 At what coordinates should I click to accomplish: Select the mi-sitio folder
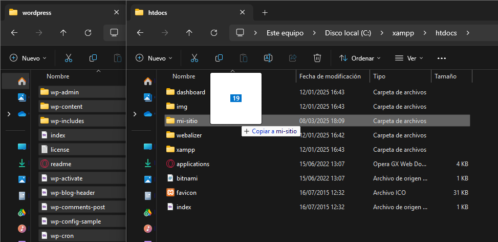point(318,121)
